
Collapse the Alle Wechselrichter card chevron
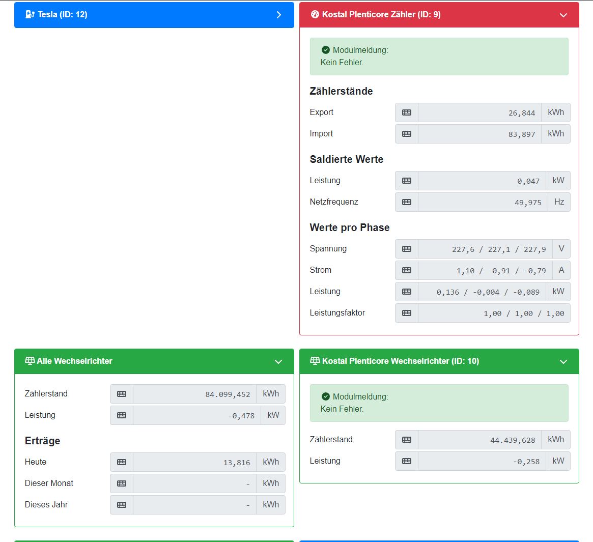pos(278,361)
